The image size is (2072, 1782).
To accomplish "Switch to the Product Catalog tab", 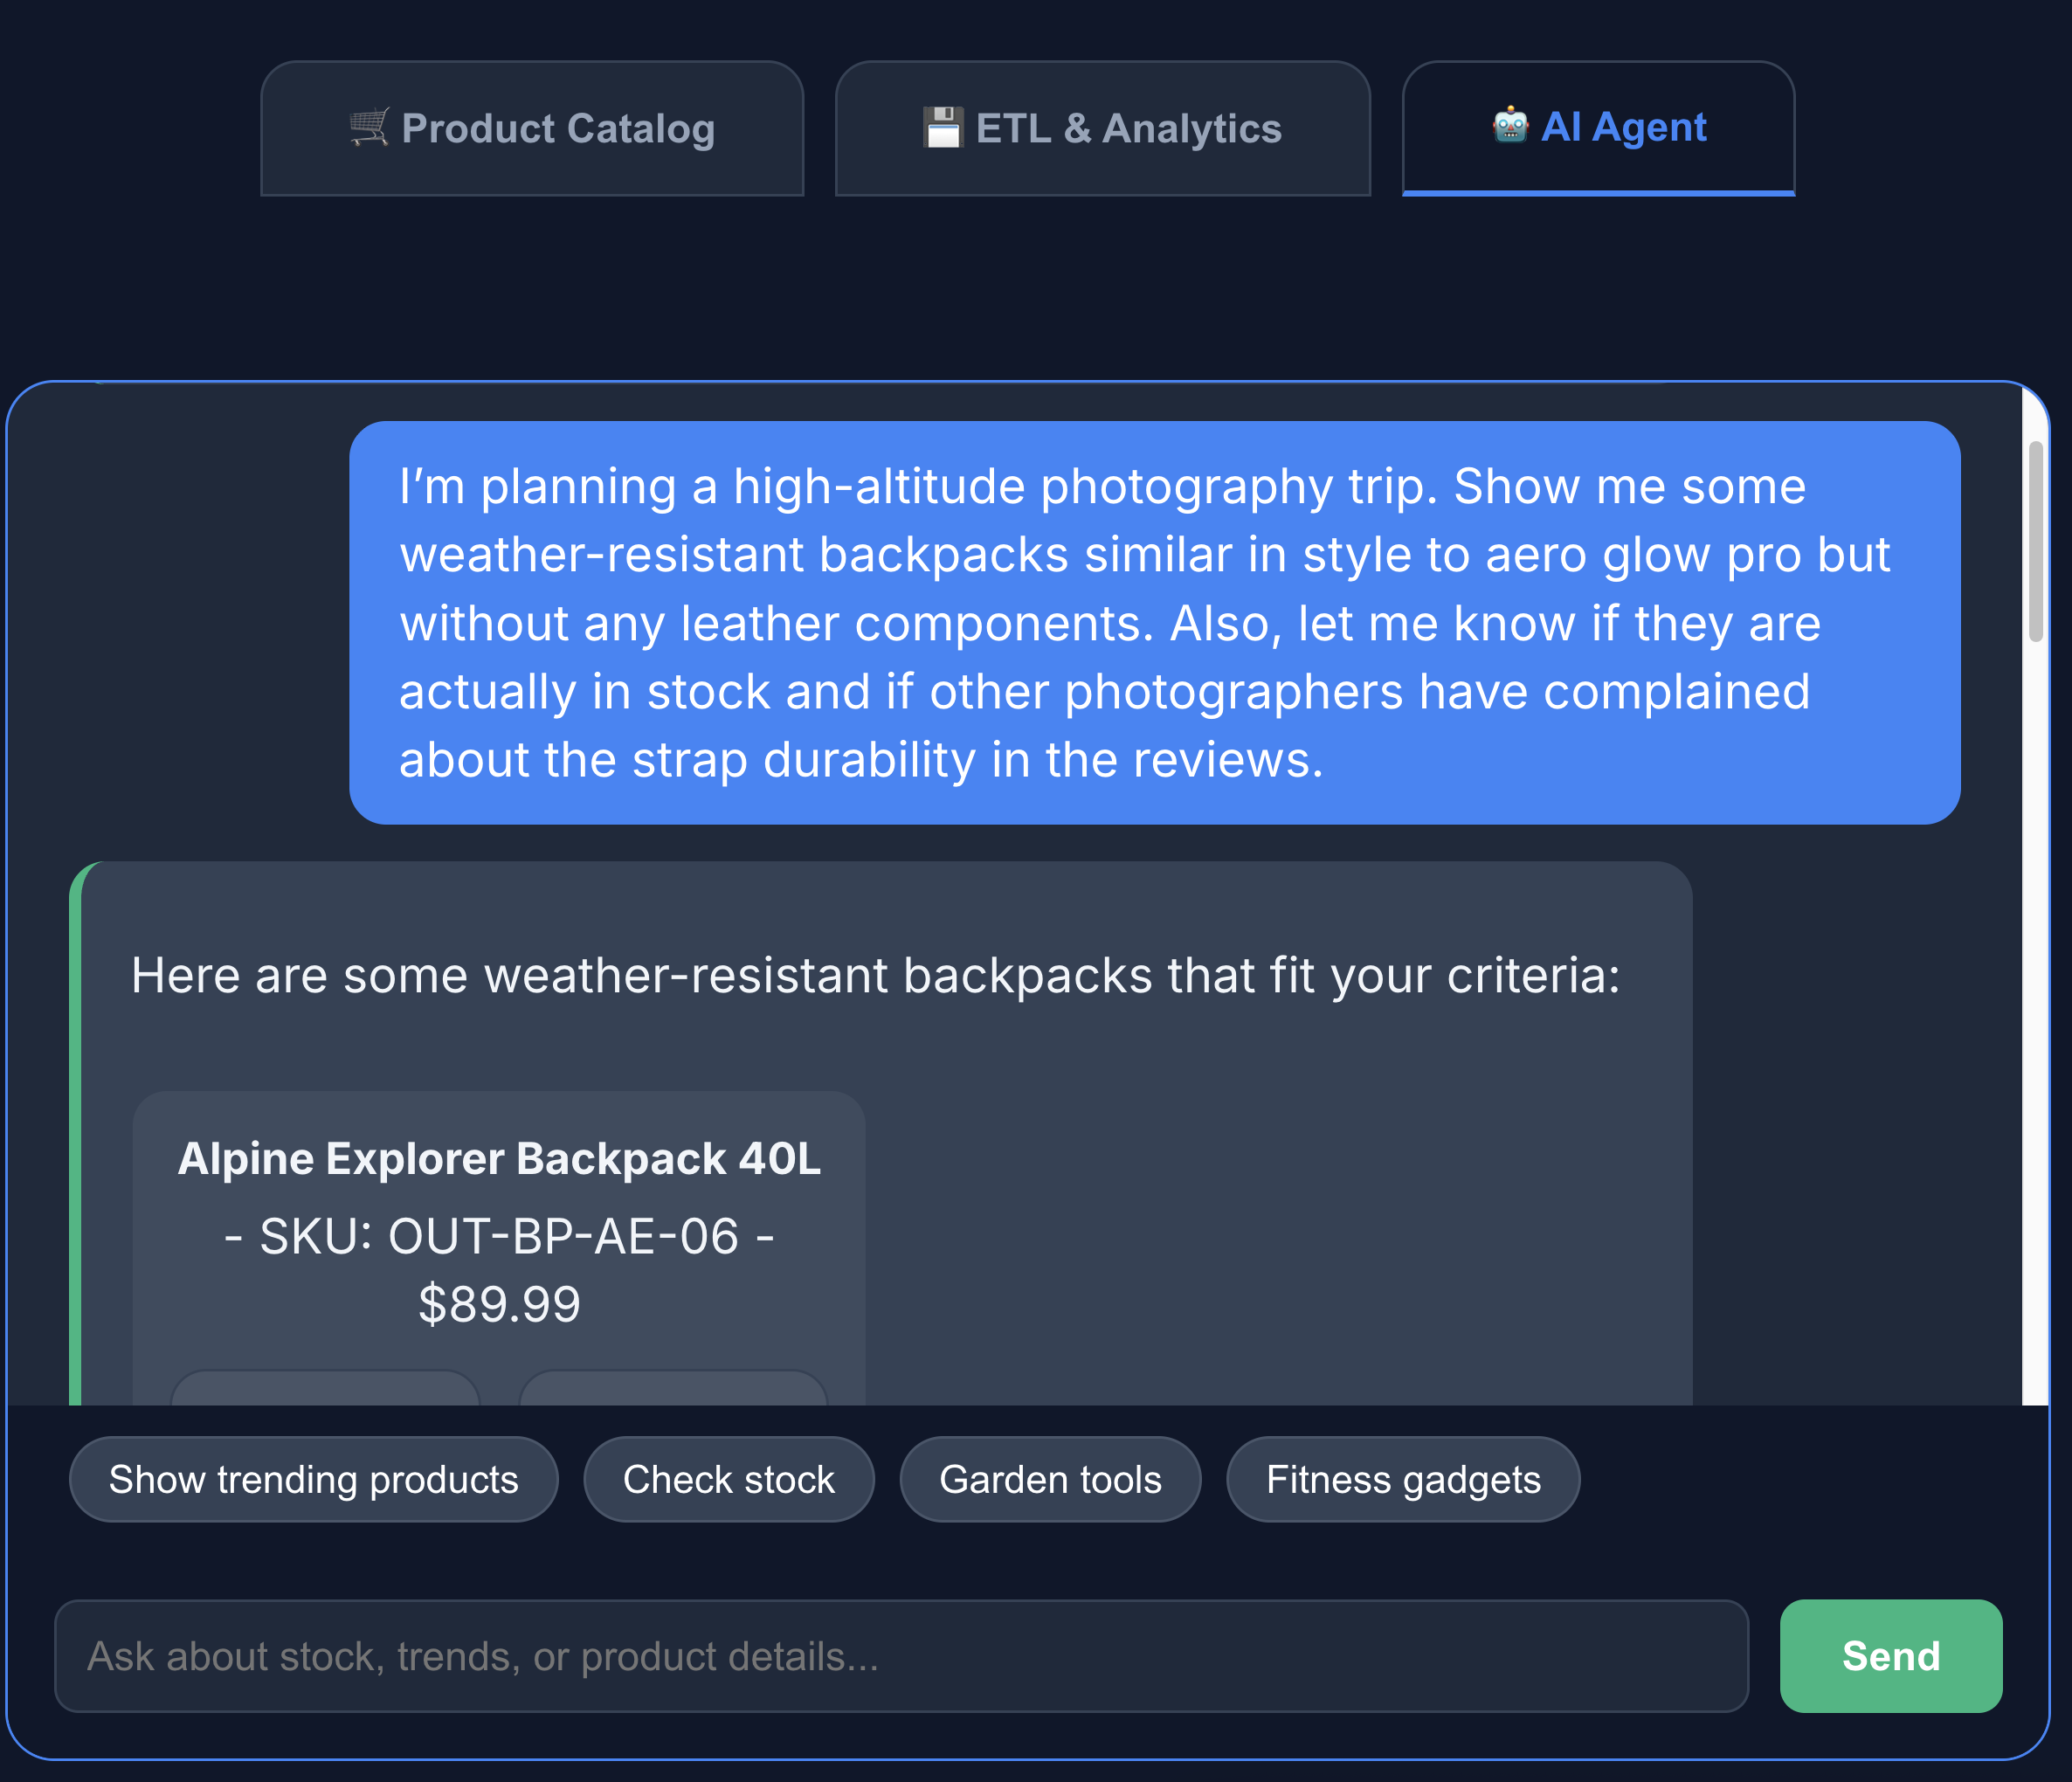I will [x=532, y=128].
